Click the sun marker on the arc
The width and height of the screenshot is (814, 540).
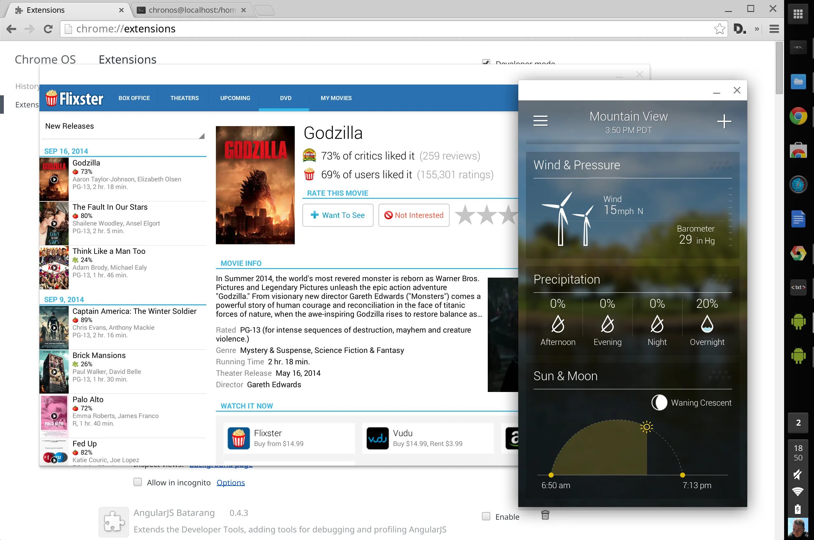647,427
